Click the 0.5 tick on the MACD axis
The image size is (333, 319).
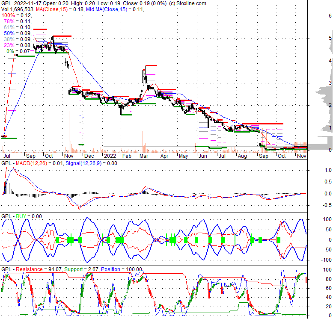click(x=328, y=182)
